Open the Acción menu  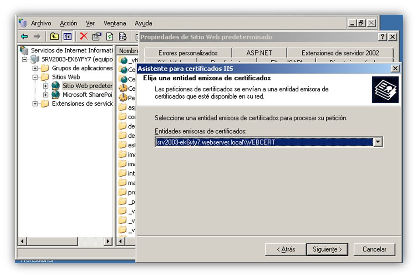click(x=69, y=24)
